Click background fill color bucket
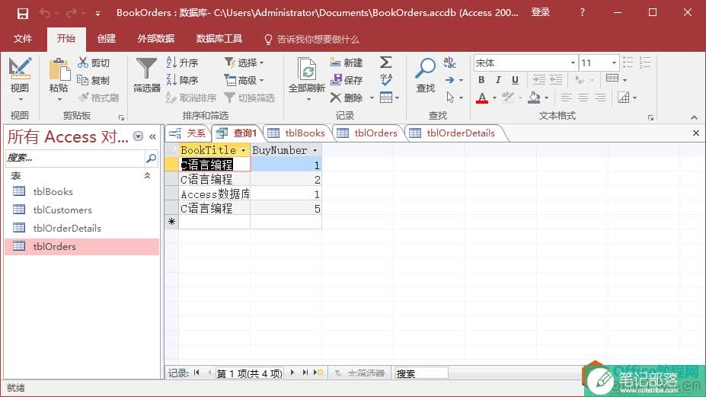The image size is (706, 397). (x=534, y=98)
